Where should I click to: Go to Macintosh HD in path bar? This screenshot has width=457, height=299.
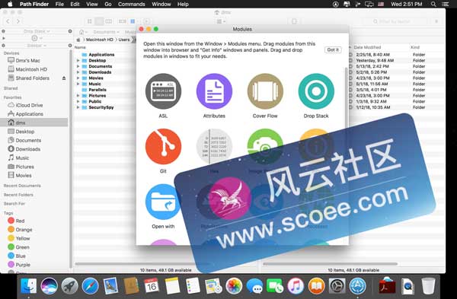click(99, 40)
